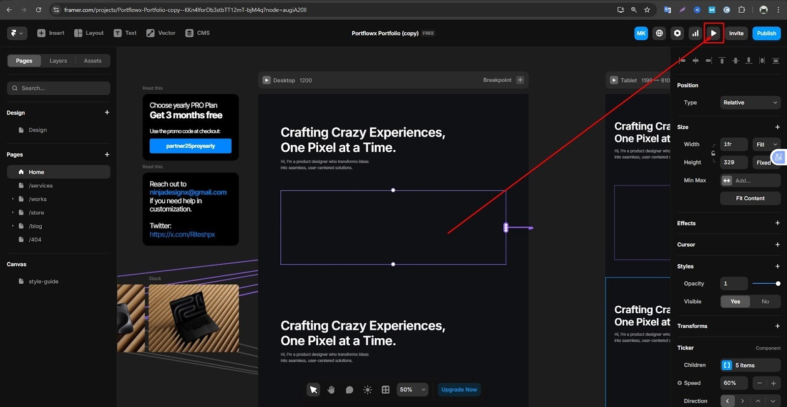Click the Invite button
Image resolution: width=787 pixels, height=407 pixels.
pos(736,33)
